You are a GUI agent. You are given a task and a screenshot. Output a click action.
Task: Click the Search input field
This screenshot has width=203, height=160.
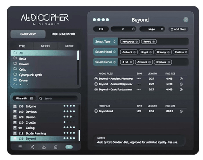[x=59, y=98]
